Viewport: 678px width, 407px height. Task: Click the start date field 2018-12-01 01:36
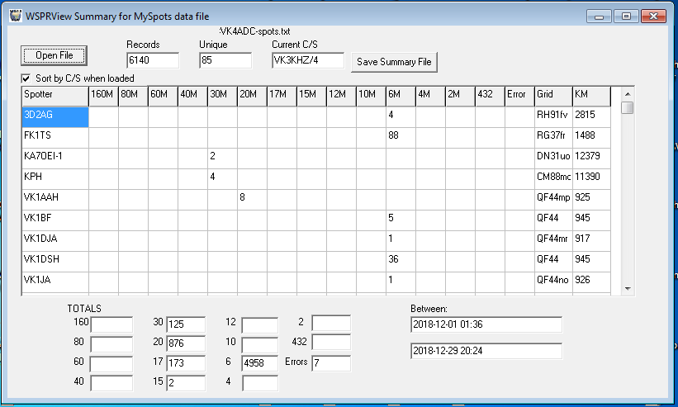(x=486, y=324)
